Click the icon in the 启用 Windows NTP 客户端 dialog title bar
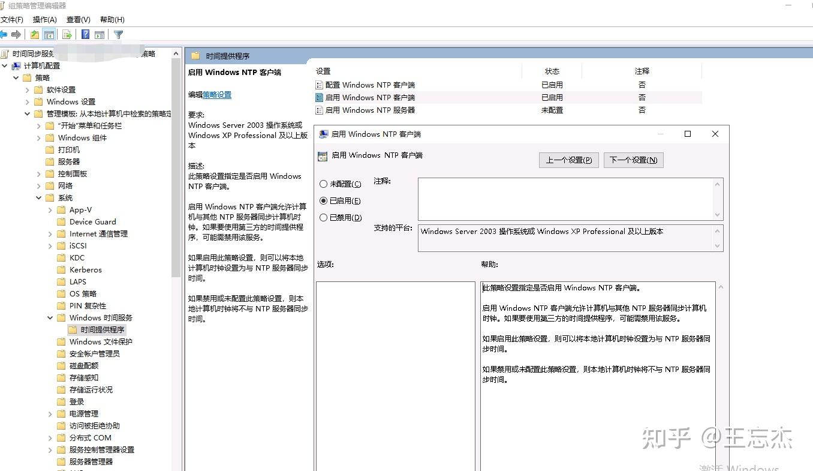 (x=324, y=134)
